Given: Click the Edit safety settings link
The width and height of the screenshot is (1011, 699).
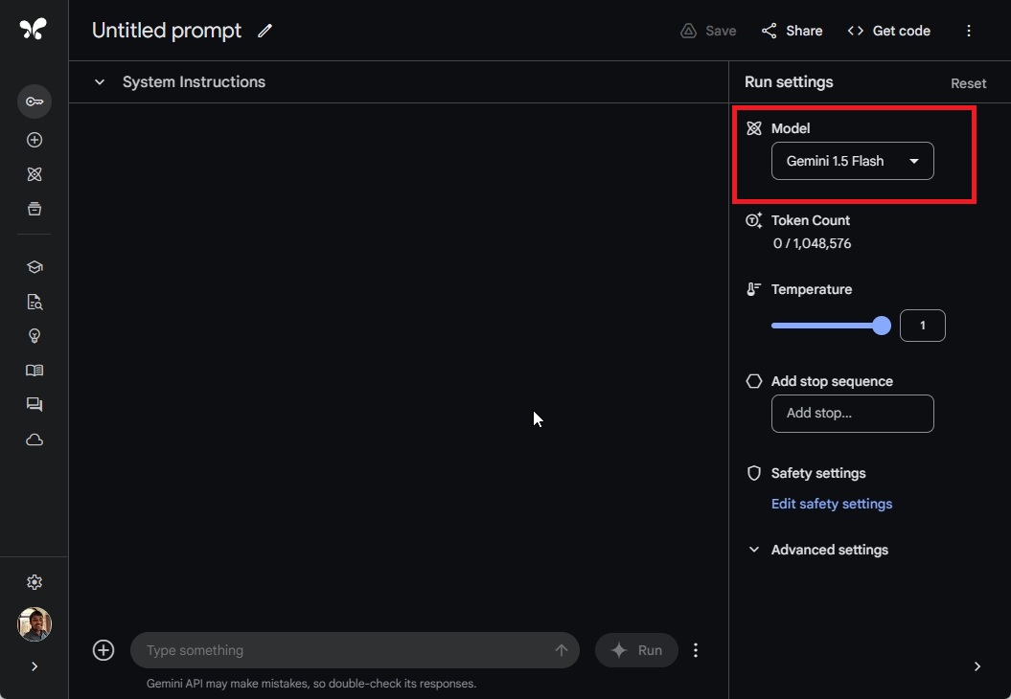Looking at the screenshot, I should [x=831, y=504].
